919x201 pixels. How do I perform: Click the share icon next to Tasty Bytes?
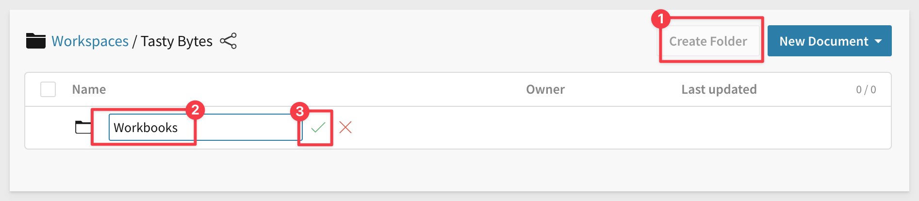pyautogui.click(x=228, y=41)
